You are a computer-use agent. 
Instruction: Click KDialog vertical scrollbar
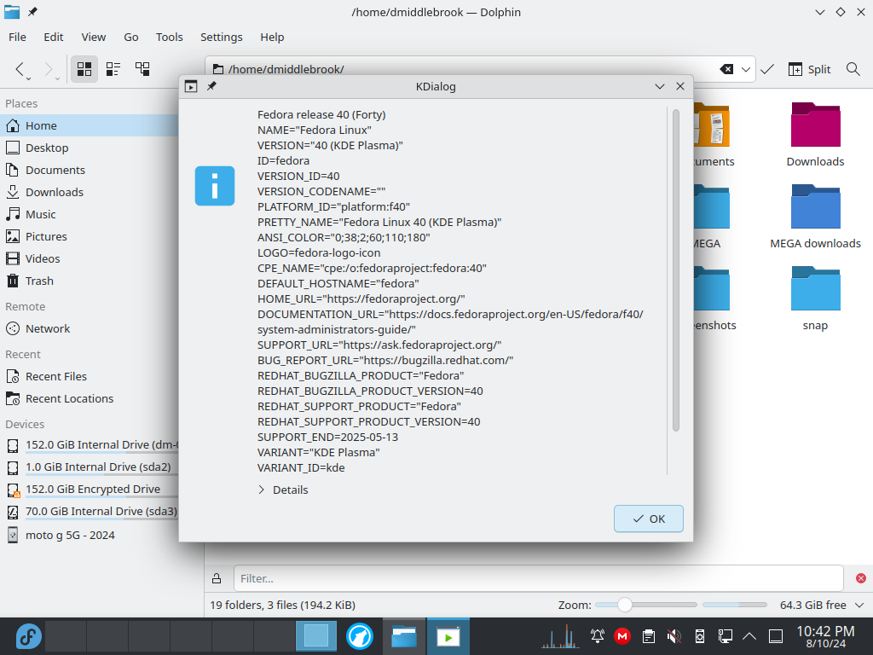tap(676, 270)
